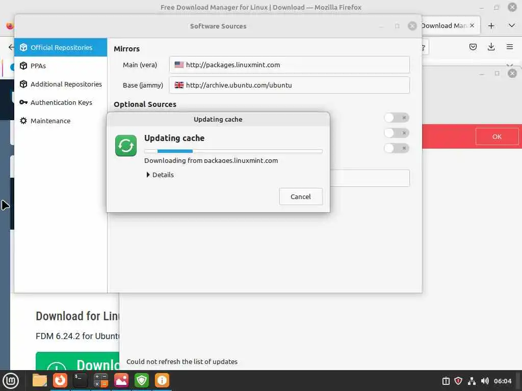Open the Calculator from the taskbar
522x391 pixels.
pos(100,380)
